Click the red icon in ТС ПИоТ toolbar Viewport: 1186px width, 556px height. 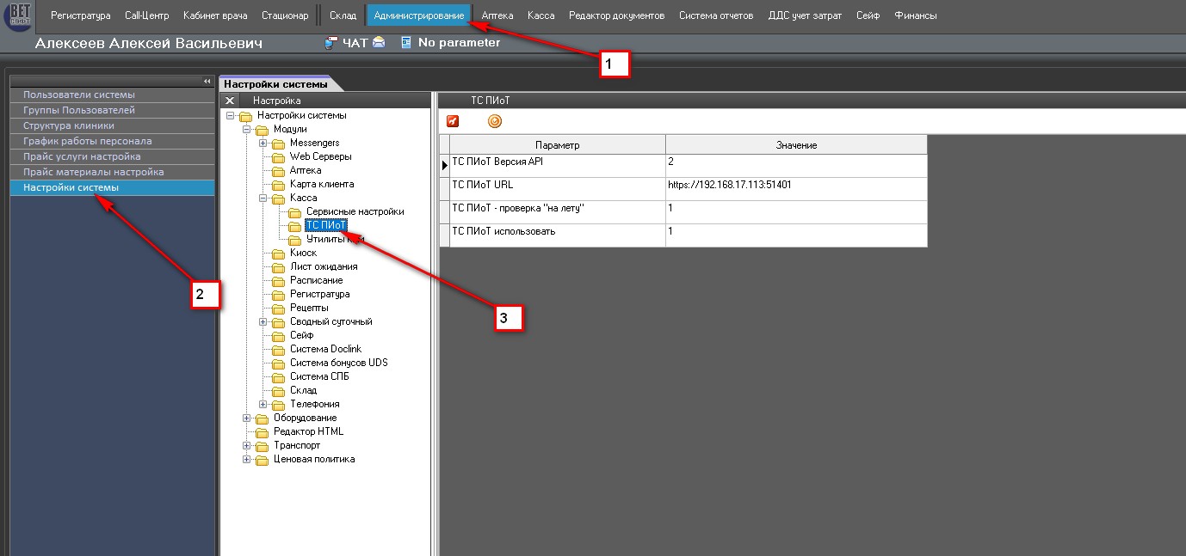tap(453, 121)
